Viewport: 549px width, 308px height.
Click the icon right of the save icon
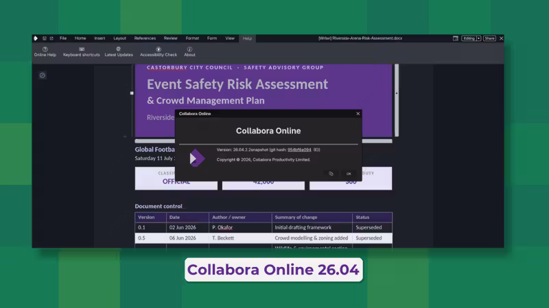tap(51, 38)
